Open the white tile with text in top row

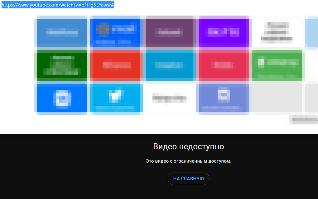277,32
